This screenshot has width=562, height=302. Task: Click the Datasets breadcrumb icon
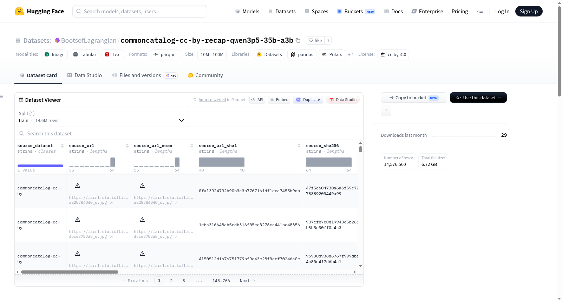18,40
